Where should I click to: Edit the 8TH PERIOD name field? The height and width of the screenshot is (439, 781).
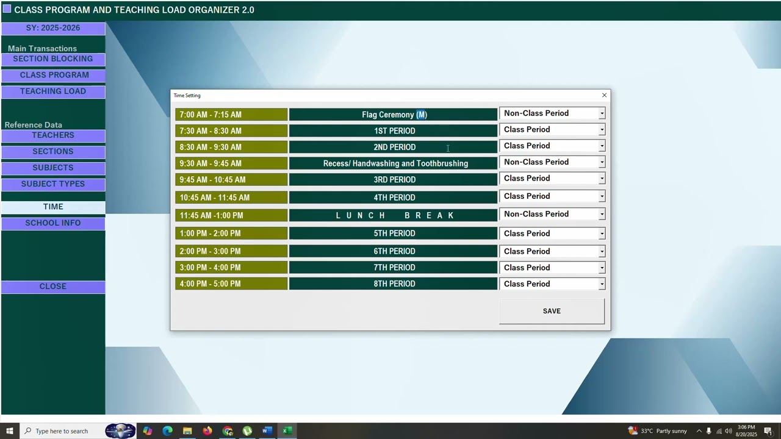click(393, 284)
